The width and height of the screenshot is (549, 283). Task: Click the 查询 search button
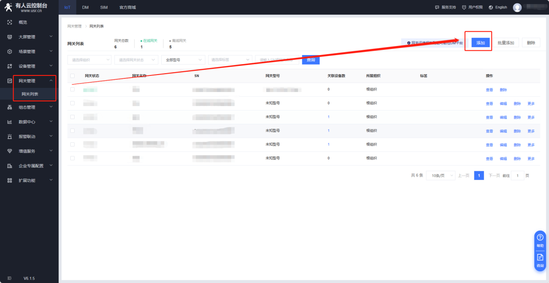pyautogui.click(x=310, y=60)
